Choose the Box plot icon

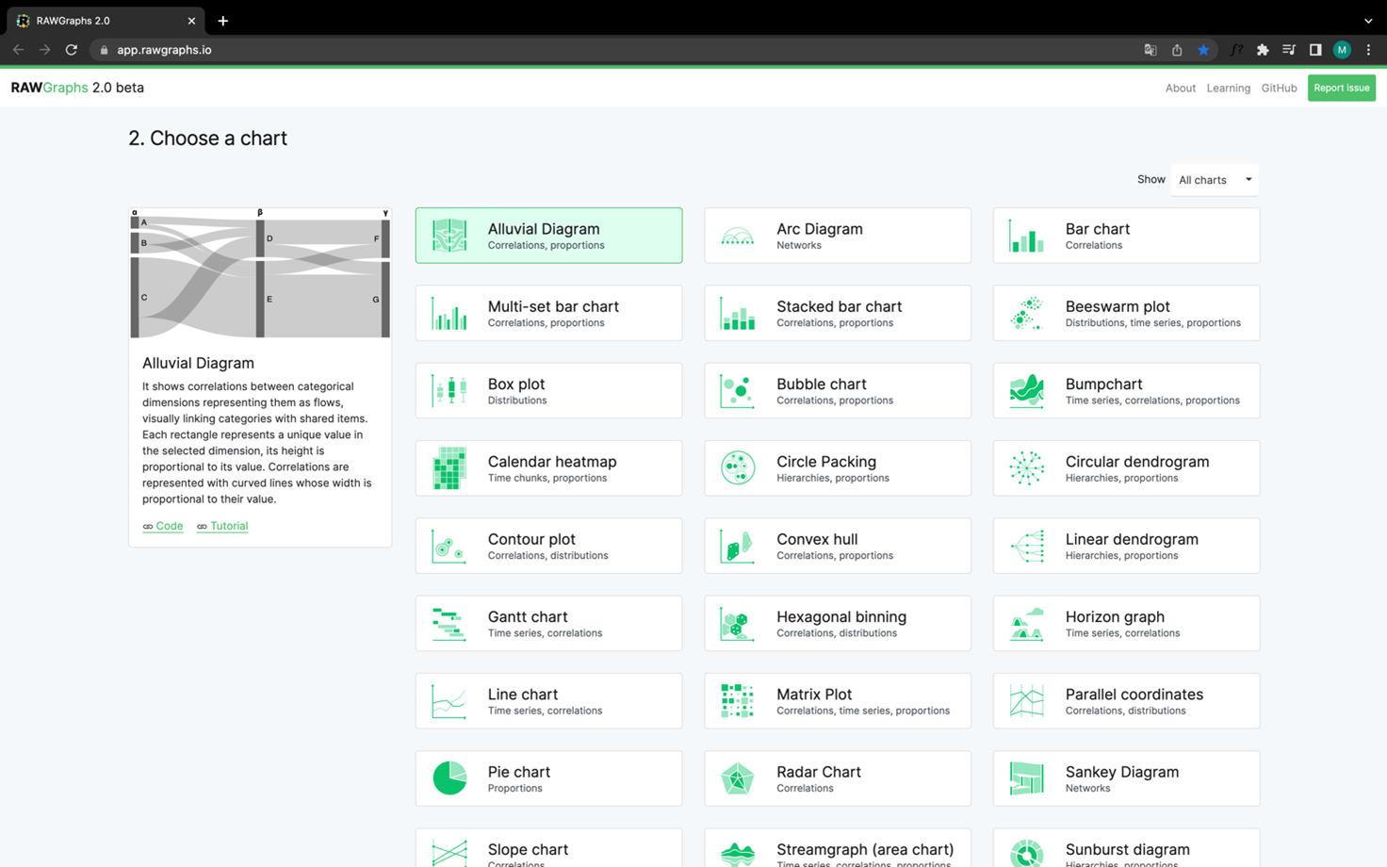coord(449,390)
